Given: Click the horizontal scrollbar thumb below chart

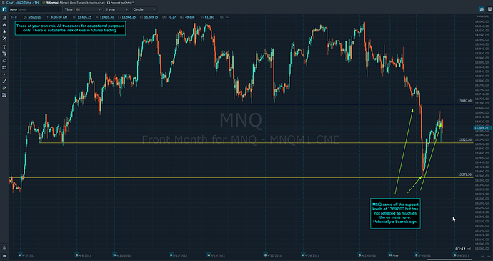Looking at the screenshot, I should point(449,260).
